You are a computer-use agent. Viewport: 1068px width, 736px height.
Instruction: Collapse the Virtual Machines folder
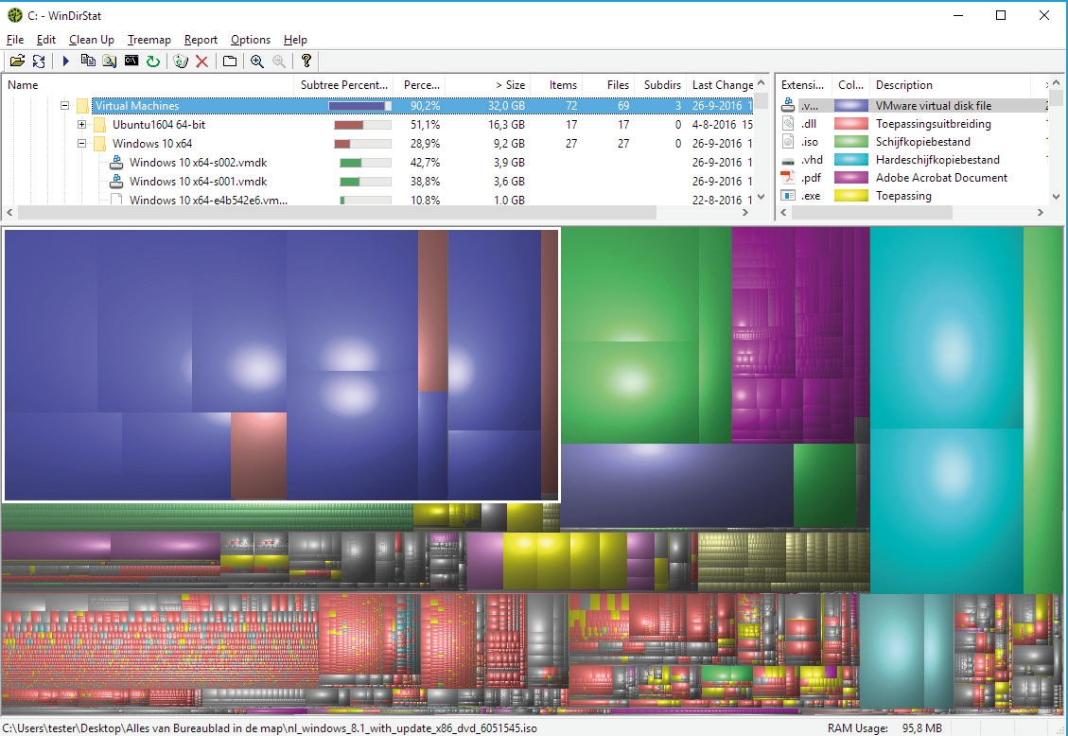(65, 106)
